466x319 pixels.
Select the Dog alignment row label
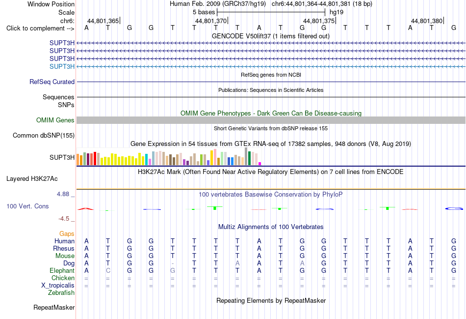coord(69,263)
